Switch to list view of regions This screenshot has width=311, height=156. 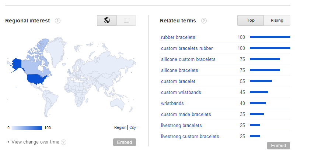pos(126,20)
